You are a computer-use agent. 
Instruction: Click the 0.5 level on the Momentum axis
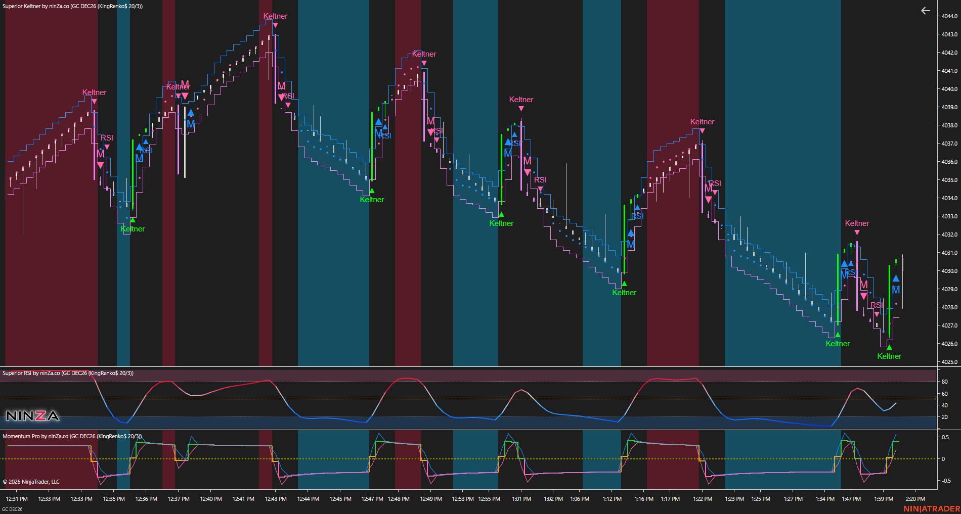[x=945, y=437]
